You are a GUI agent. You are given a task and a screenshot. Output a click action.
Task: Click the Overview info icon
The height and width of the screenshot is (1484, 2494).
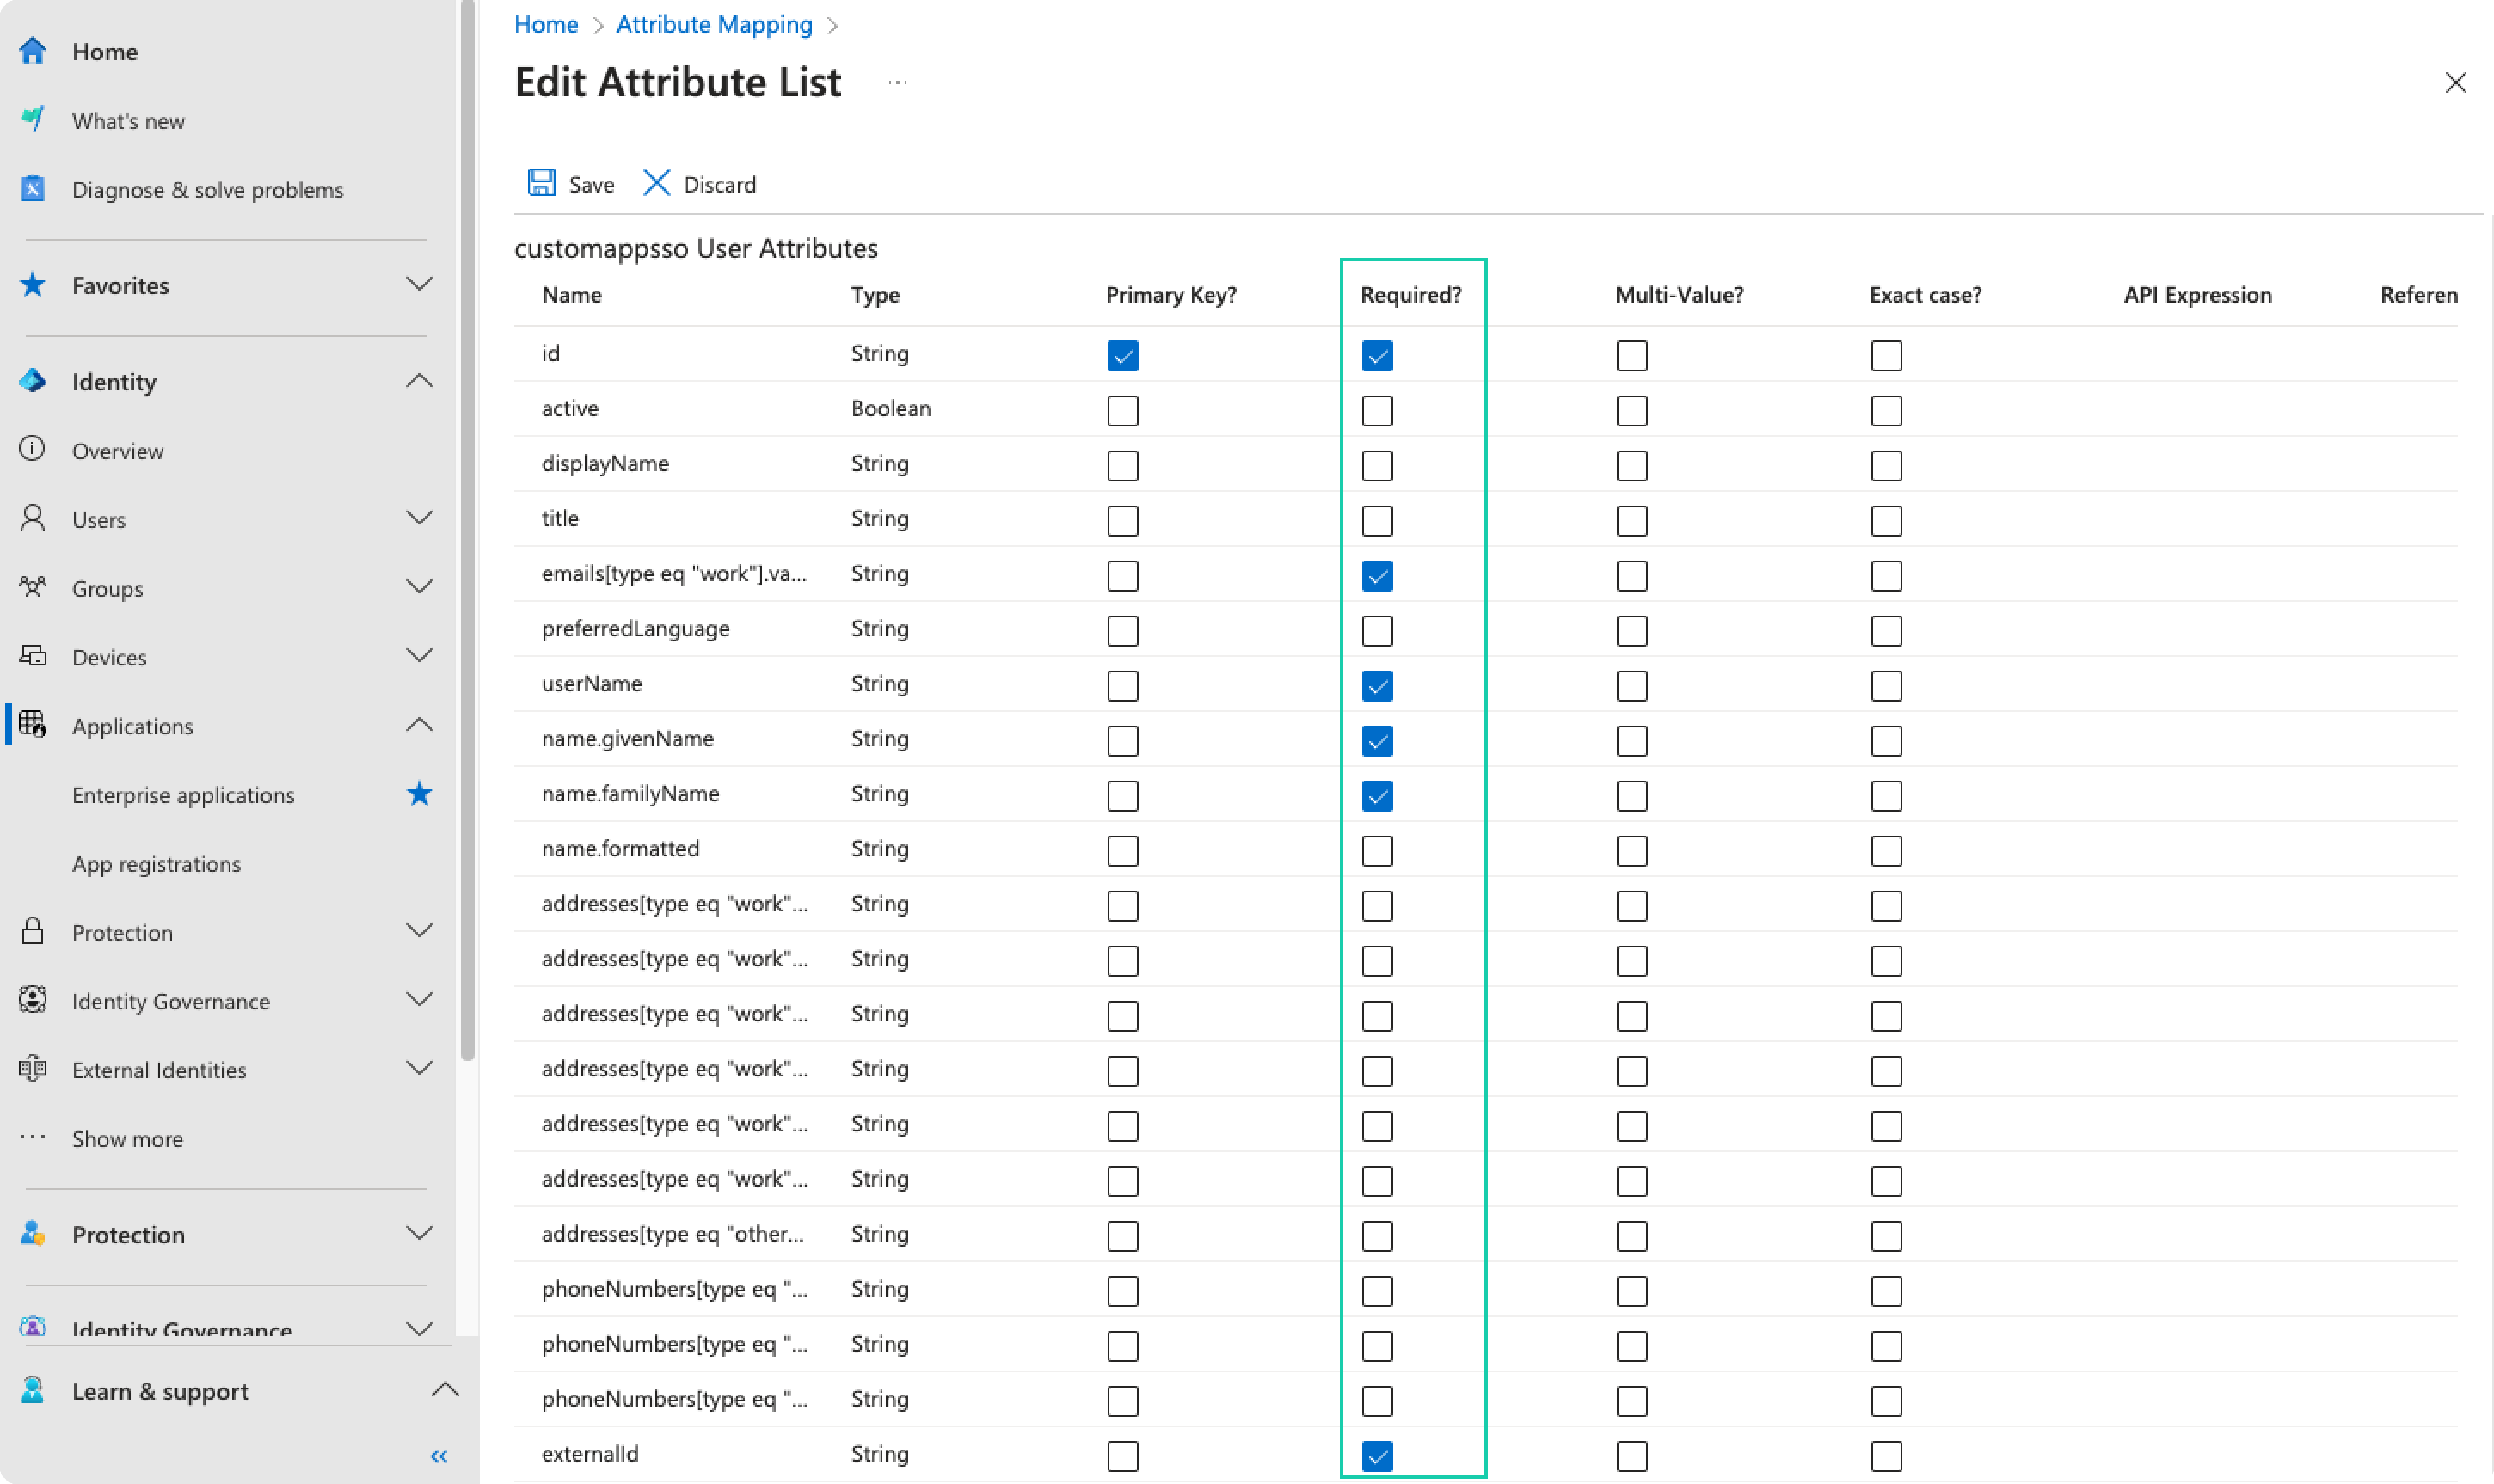(32, 449)
